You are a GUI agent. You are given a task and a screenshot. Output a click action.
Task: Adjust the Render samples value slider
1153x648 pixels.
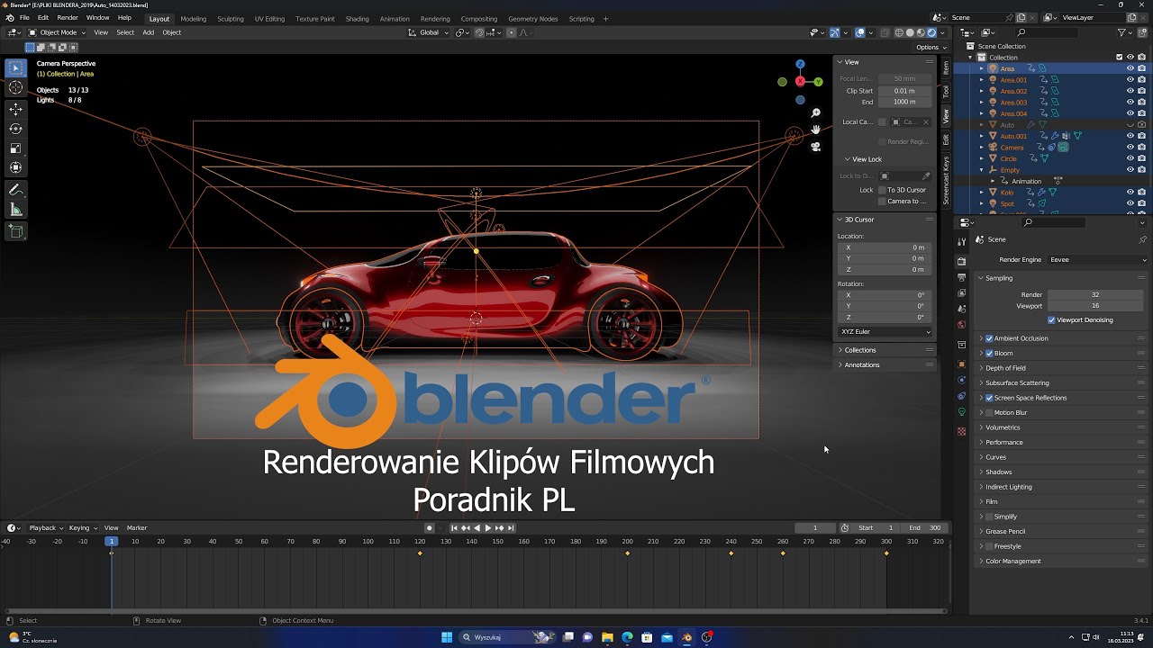[1095, 294]
